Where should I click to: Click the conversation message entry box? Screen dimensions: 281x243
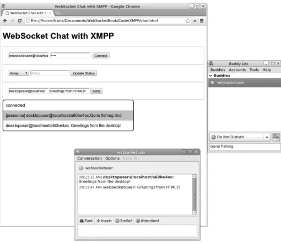coord(137,231)
